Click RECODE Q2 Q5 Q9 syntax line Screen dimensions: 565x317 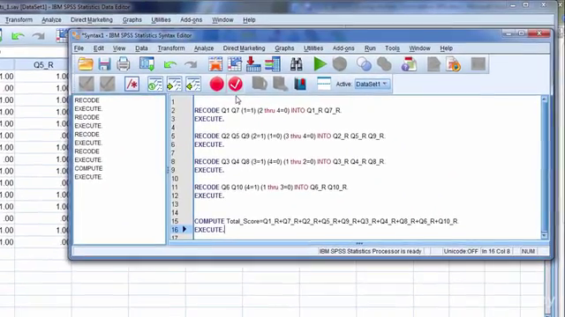tap(290, 136)
